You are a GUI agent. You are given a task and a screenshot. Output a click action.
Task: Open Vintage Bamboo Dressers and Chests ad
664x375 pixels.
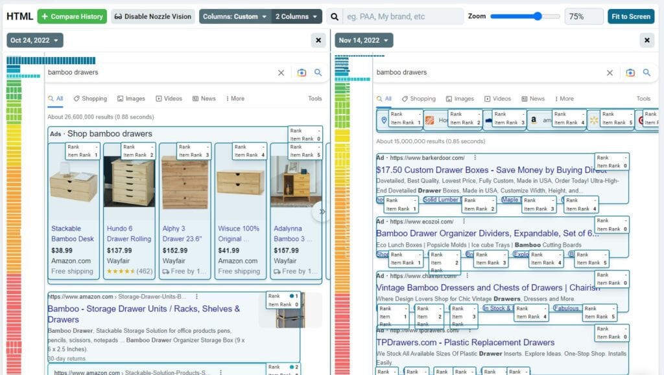click(488, 288)
